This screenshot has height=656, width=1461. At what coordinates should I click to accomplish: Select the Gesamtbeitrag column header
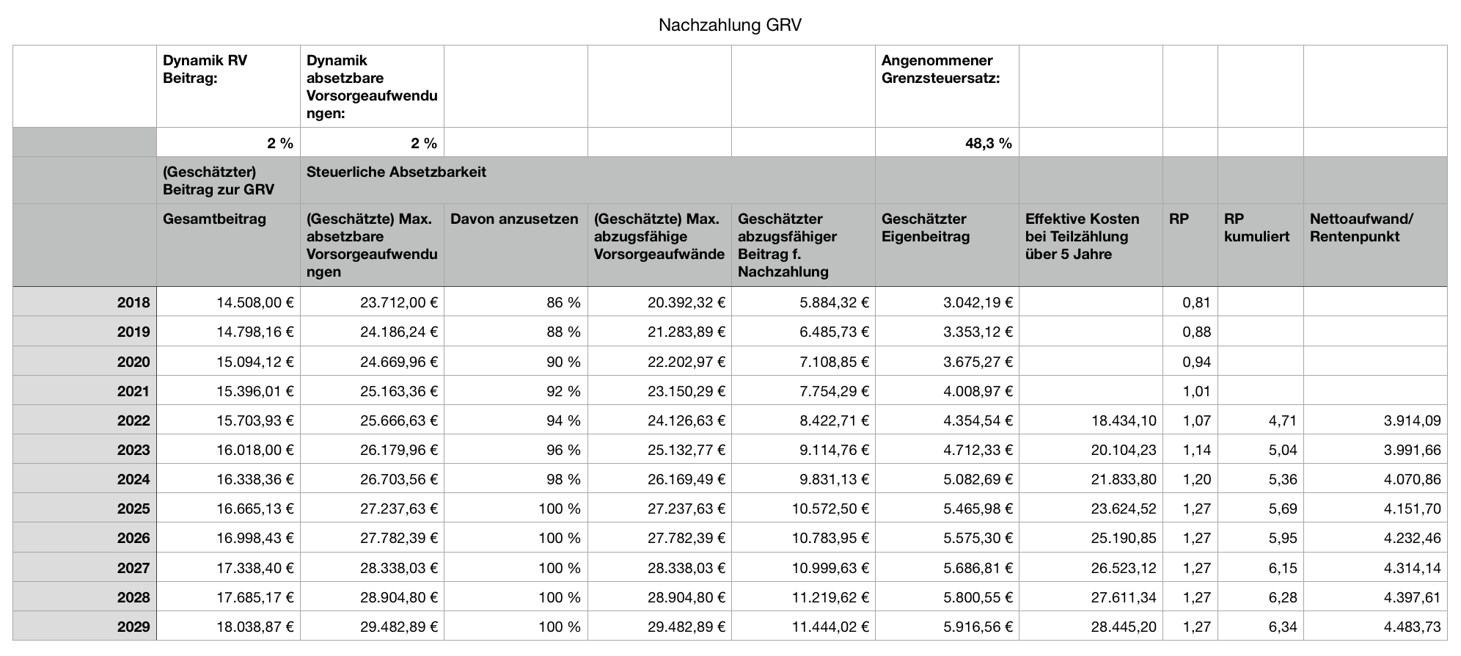tap(228, 245)
